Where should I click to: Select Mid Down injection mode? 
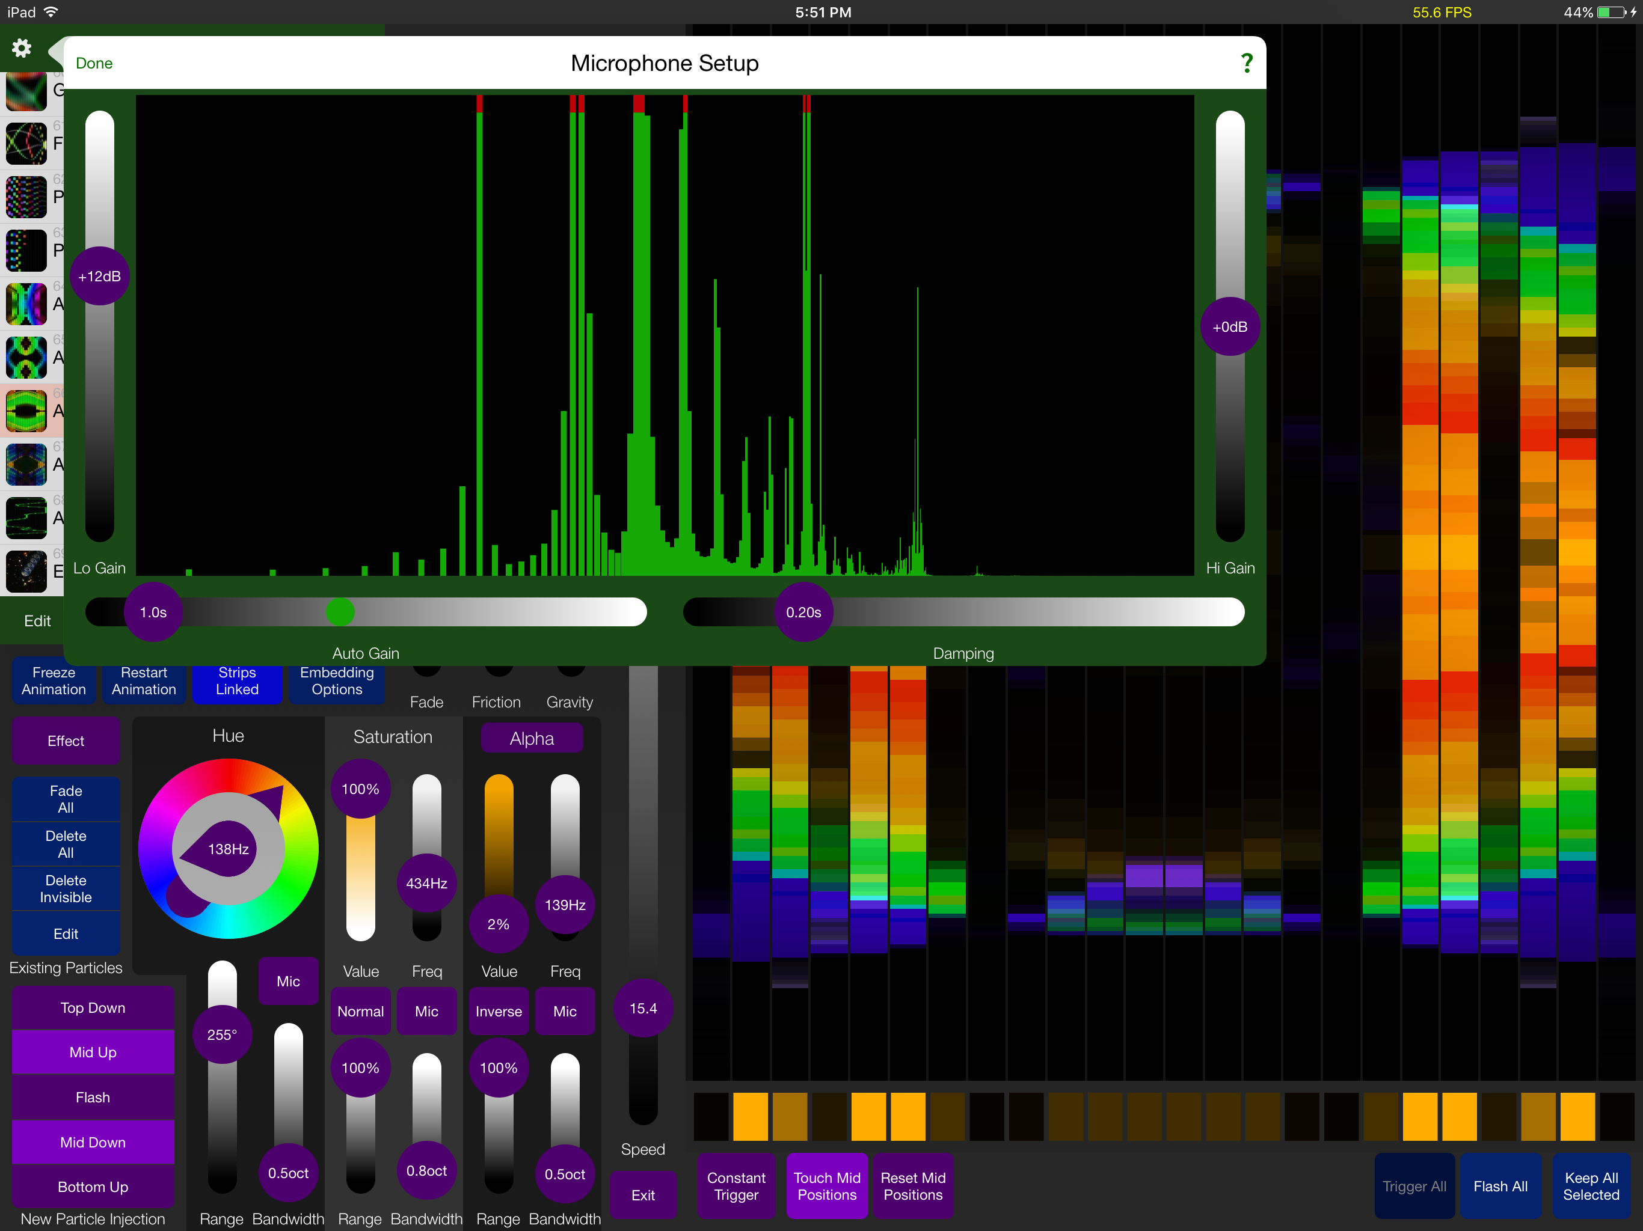[93, 1142]
